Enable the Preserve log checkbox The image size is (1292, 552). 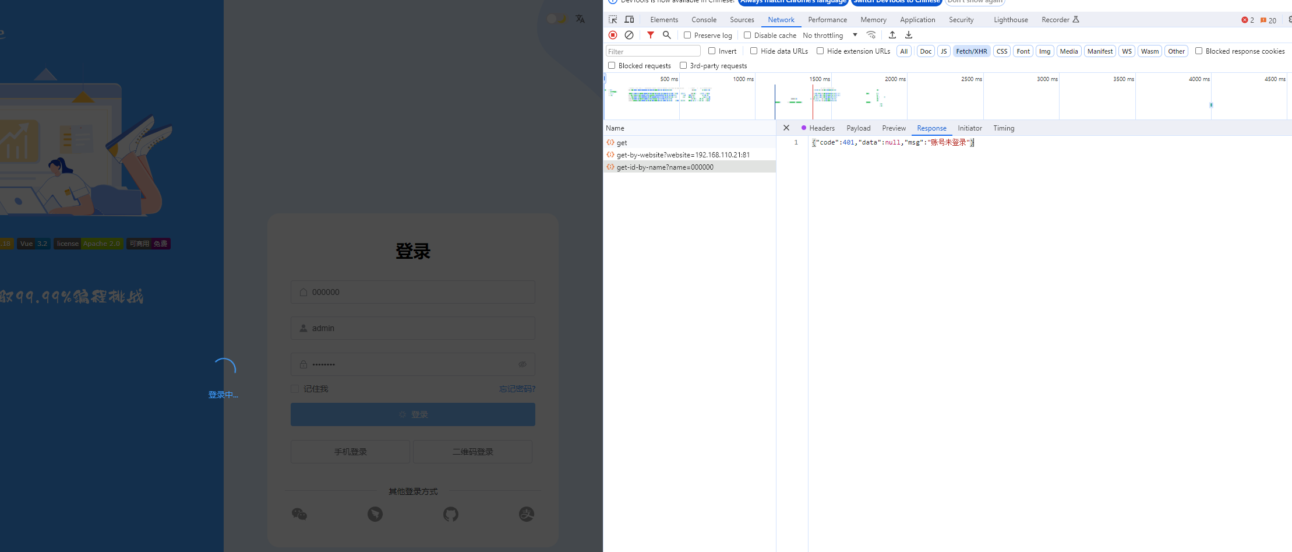click(x=687, y=36)
